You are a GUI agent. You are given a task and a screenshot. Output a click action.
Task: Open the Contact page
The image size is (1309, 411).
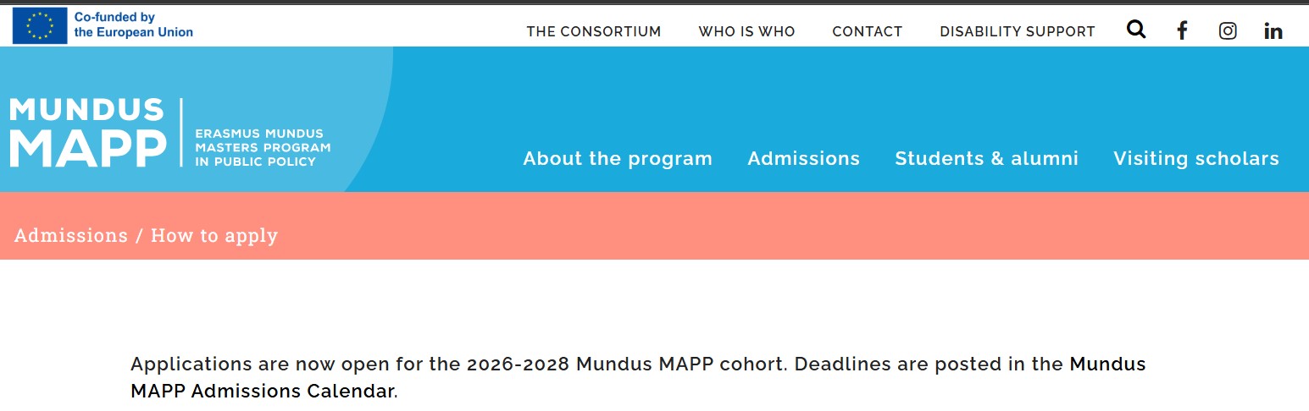click(x=867, y=31)
